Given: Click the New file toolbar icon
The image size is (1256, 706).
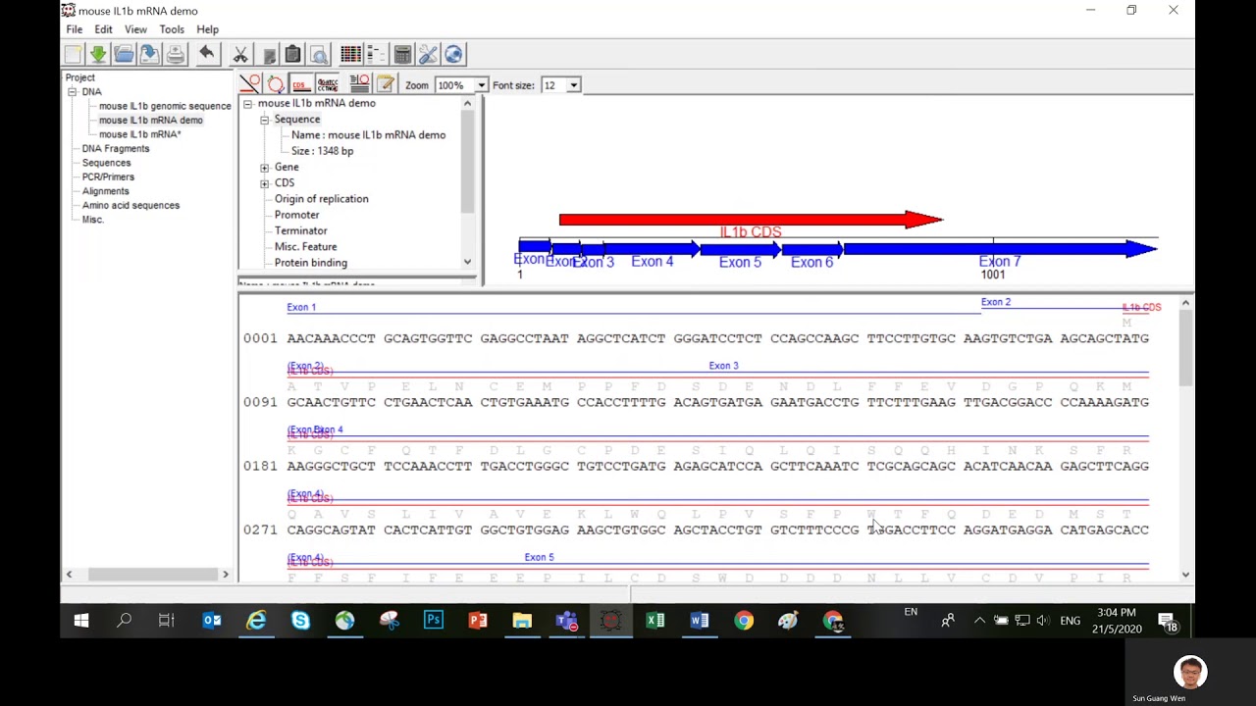Looking at the screenshot, I should coord(74,54).
